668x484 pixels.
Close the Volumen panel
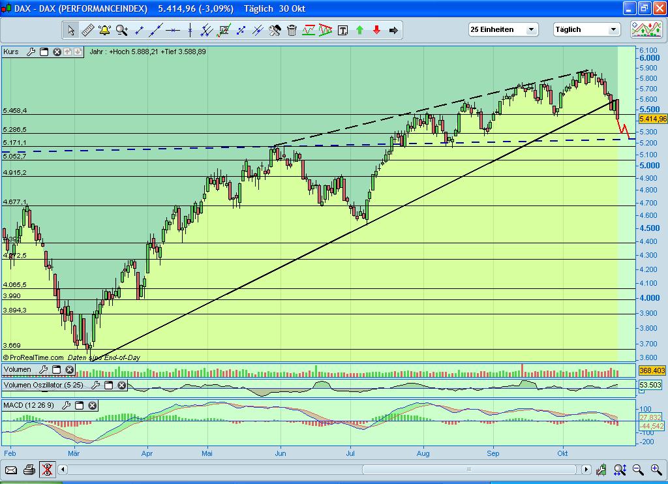coord(69,370)
